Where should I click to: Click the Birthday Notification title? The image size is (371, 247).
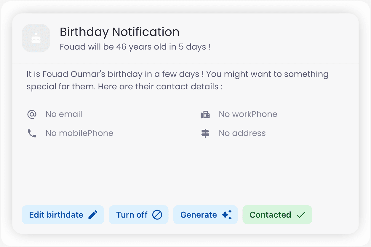coord(119,31)
